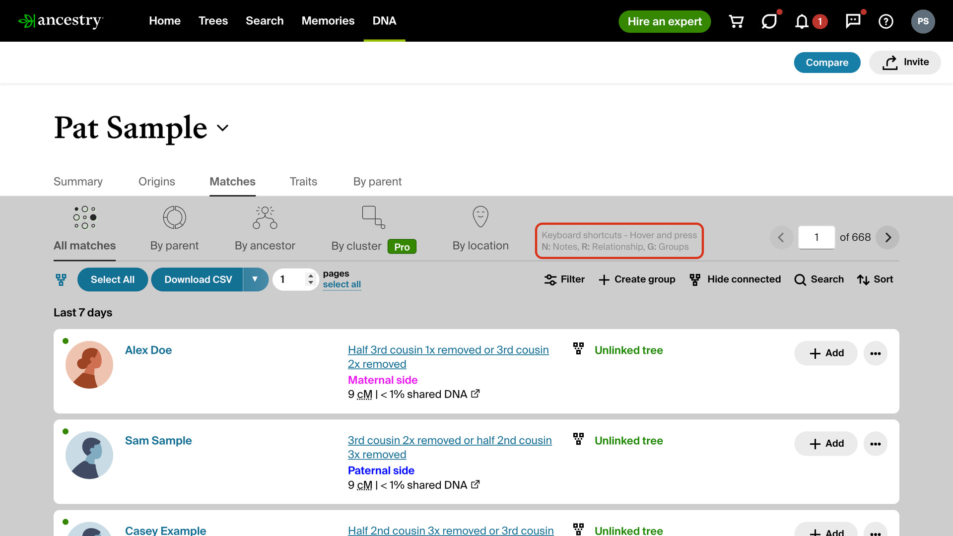Click the page number input field
The height and width of the screenshot is (536, 953).
pyautogui.click(x=817, y=237)
